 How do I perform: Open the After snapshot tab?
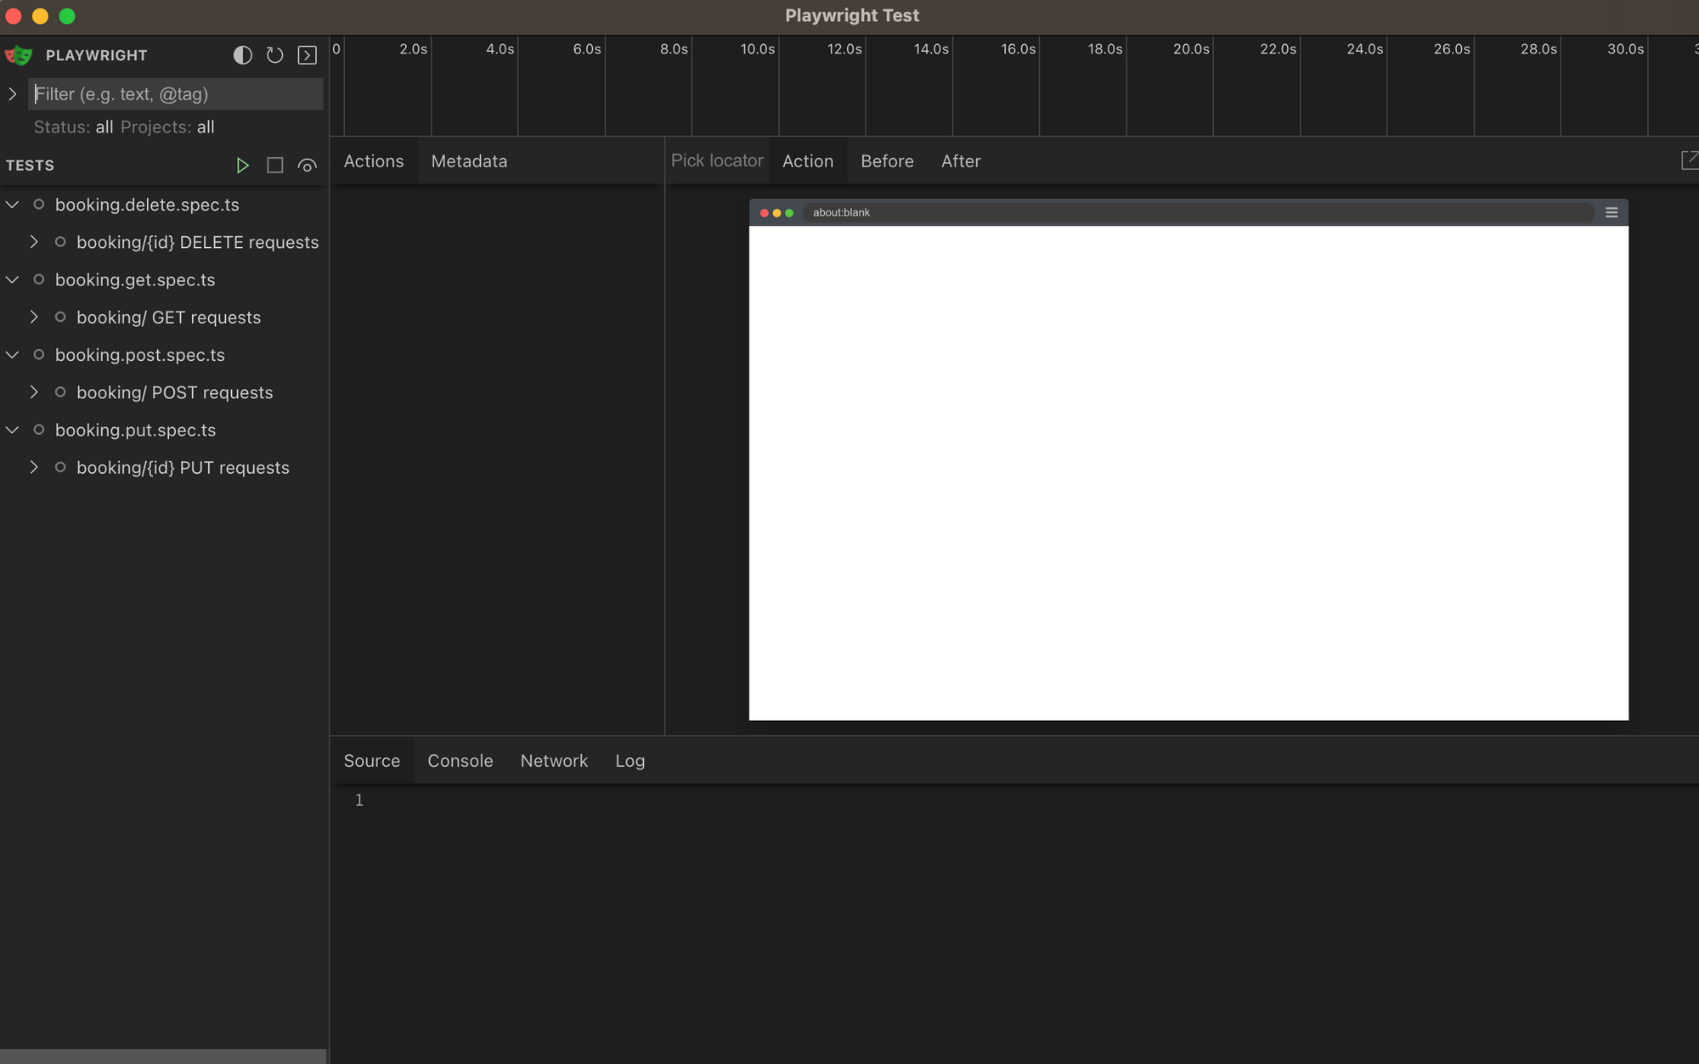961,161
